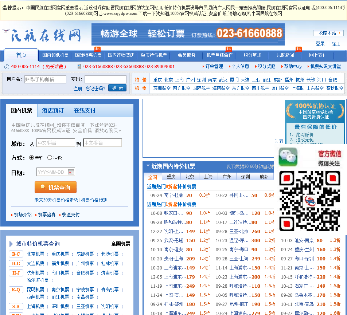Viewport: 347px width, 315px height.
Task: Click the WeChat logo icon
Action: coord(288,157)
